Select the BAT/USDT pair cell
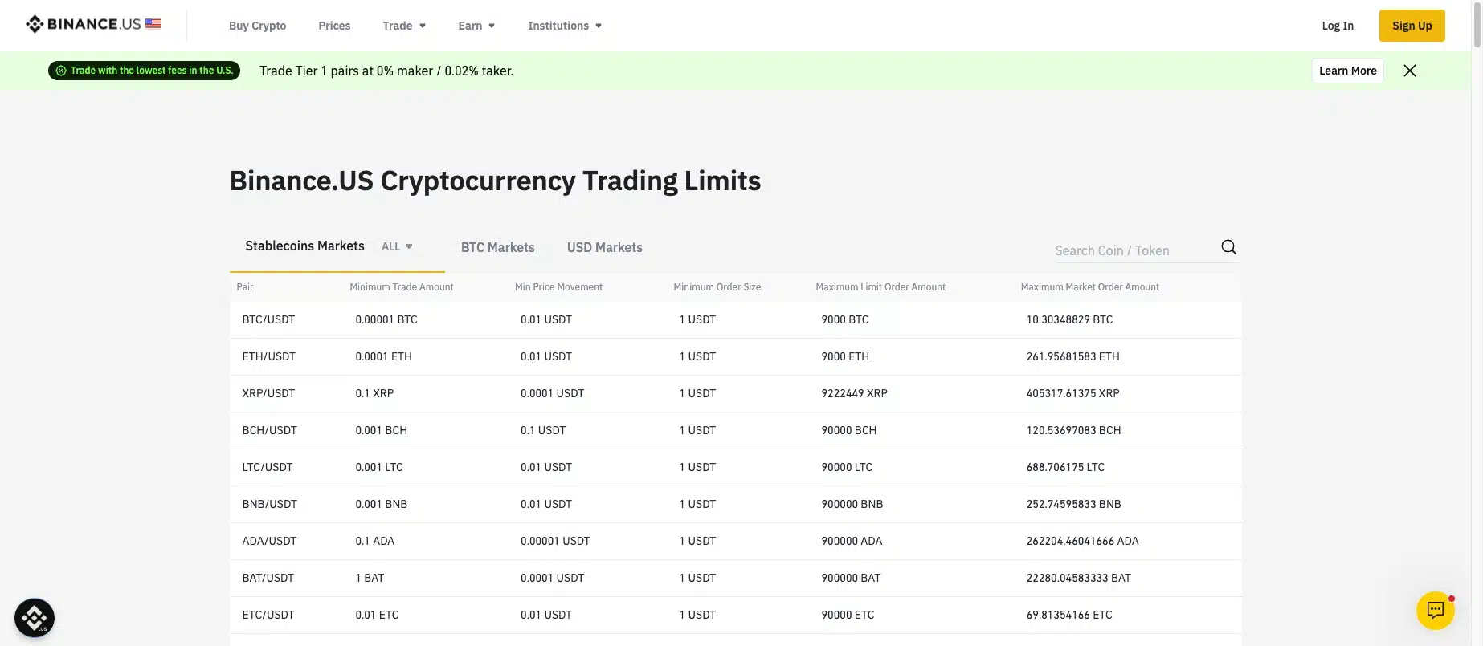 pos(268,578)
